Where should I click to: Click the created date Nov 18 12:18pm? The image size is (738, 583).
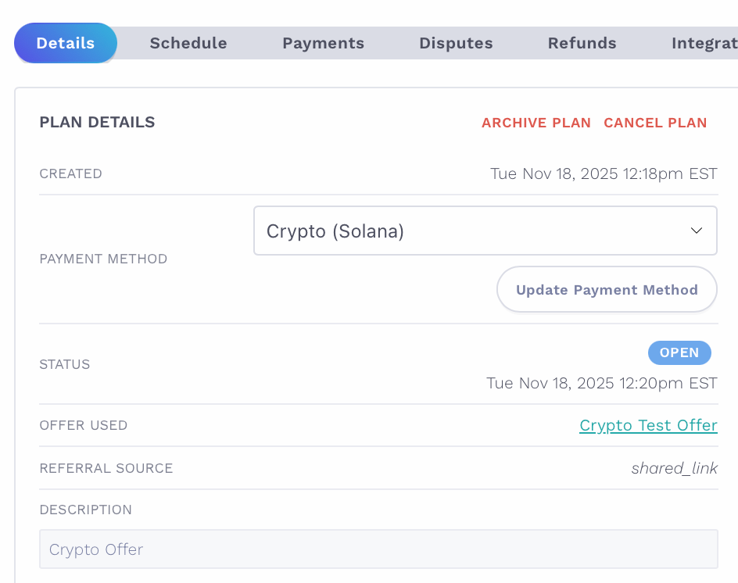(604, 173)
